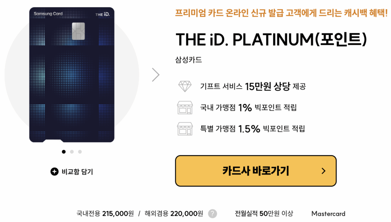Click the THE iD. logo on card

(102, 14)
